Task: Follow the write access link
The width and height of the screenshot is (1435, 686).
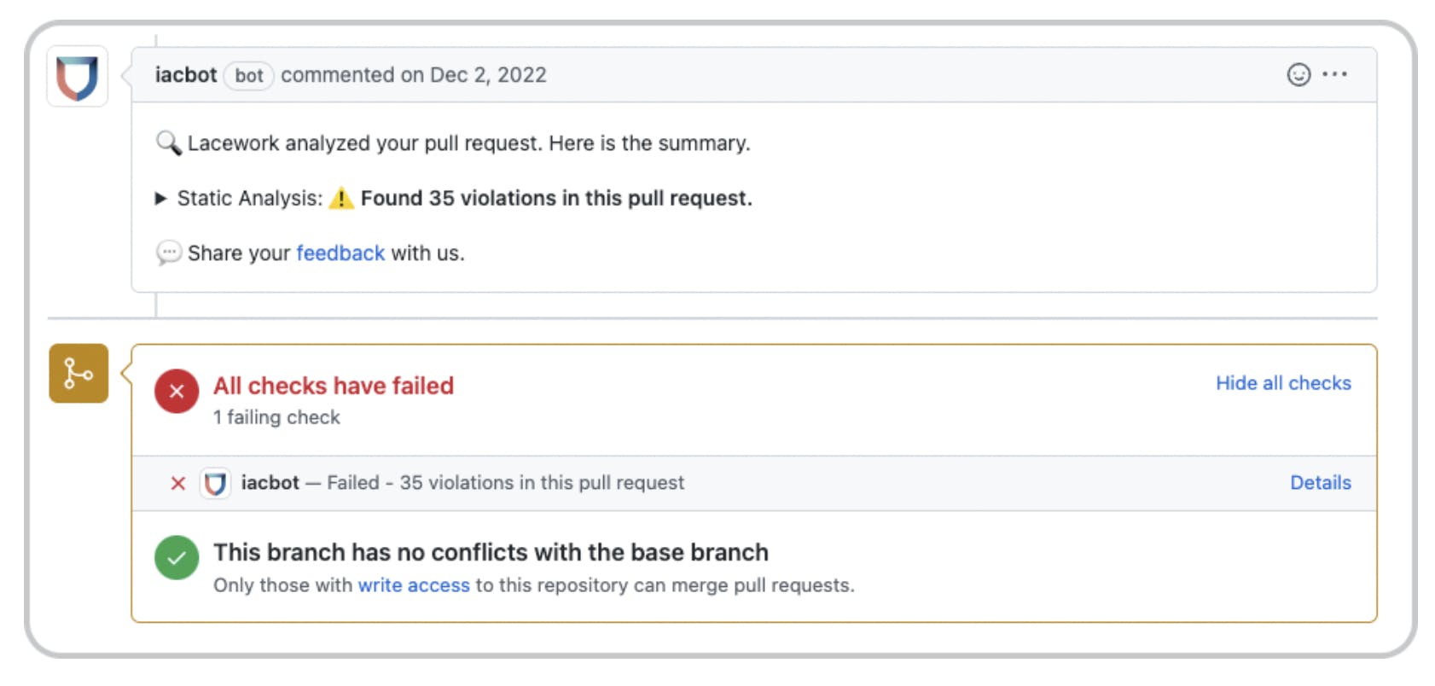Action: click(x=414, y=585)
